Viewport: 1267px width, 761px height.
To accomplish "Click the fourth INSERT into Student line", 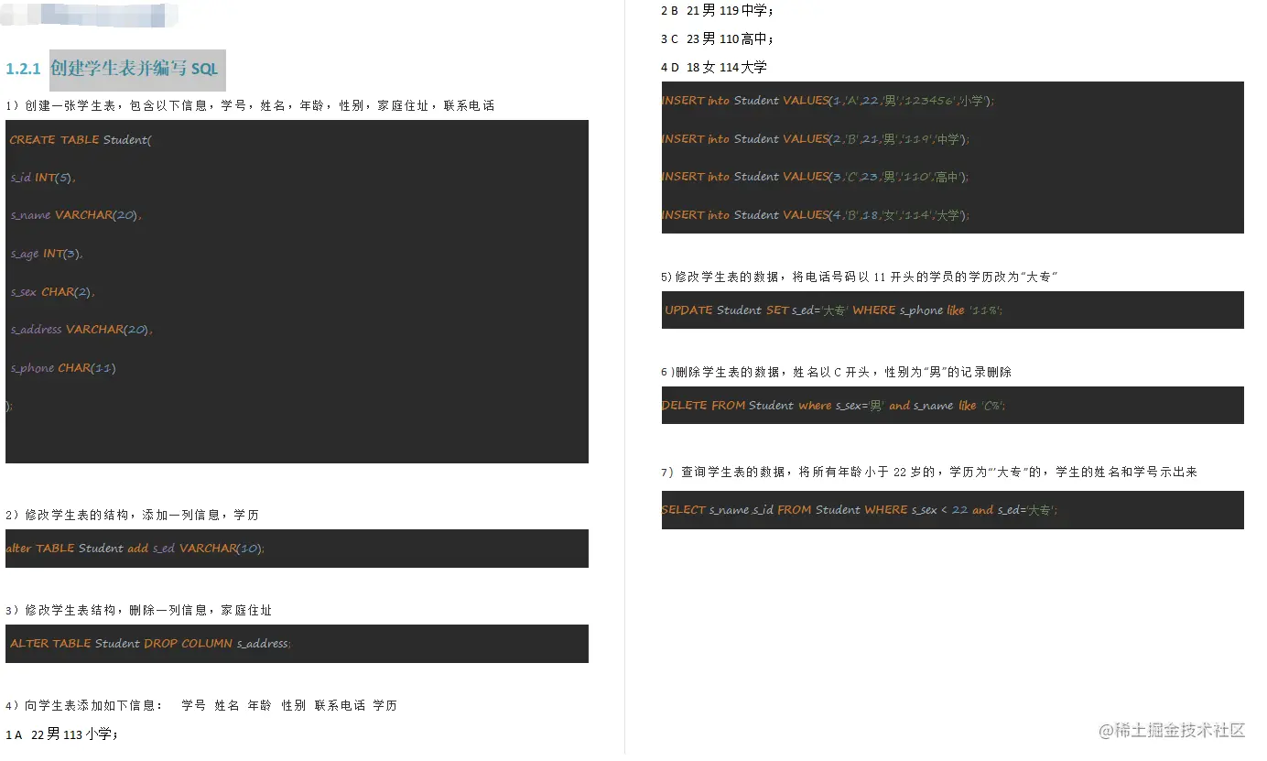I will coord(815,214).
